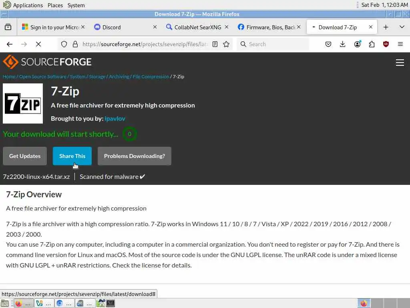Click the 7z2200-linux-x64.tar.xz filename text
The width and height of the screenshot is (410, 308).
[36, 177]
